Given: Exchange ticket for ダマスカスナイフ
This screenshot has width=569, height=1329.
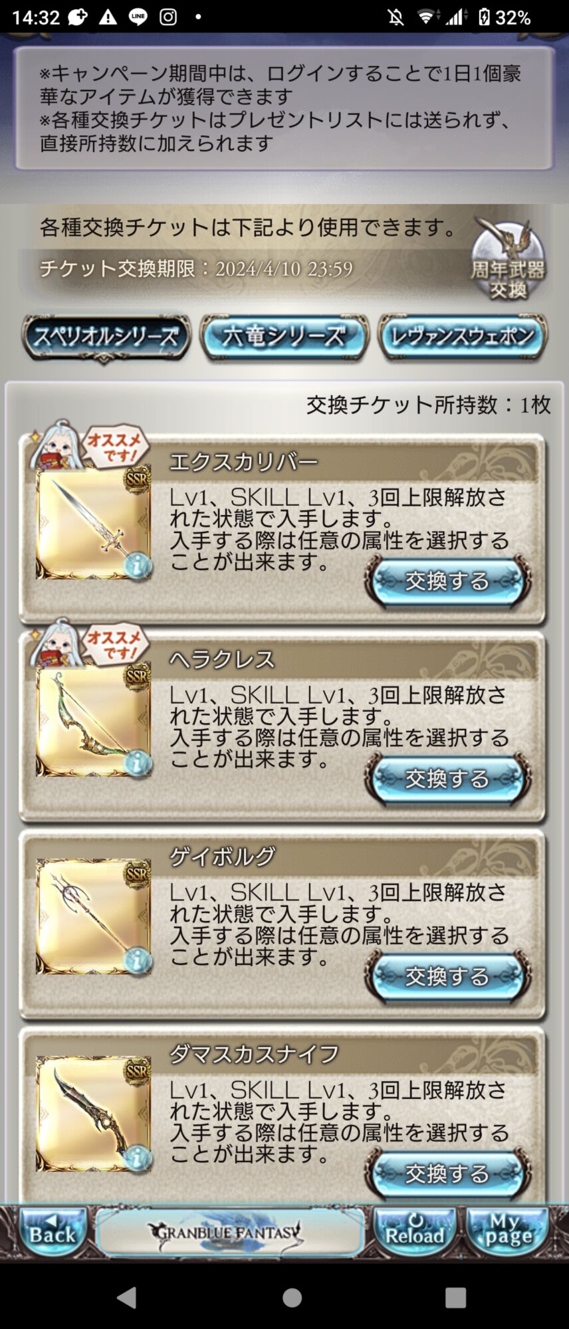Looking at the screenshot, I should click(x=447, y=1174).
